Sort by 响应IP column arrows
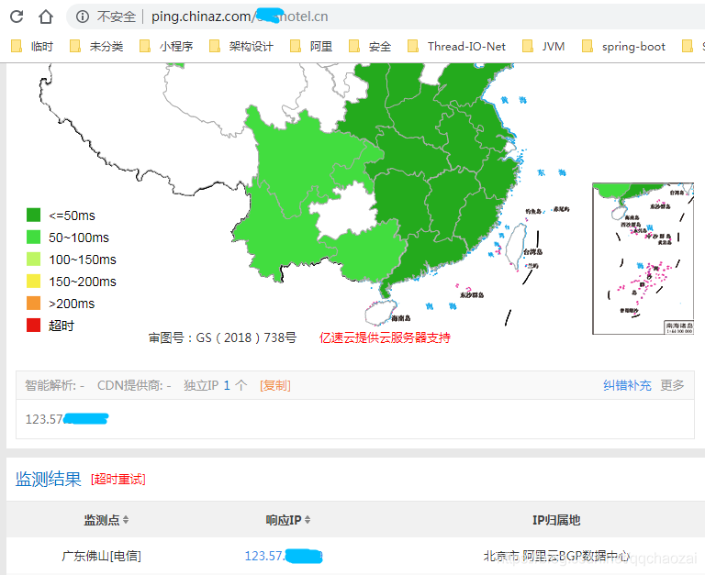 [x=308, y=520]
